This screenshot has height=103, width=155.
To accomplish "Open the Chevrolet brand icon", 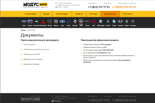I will pos(37,22).
